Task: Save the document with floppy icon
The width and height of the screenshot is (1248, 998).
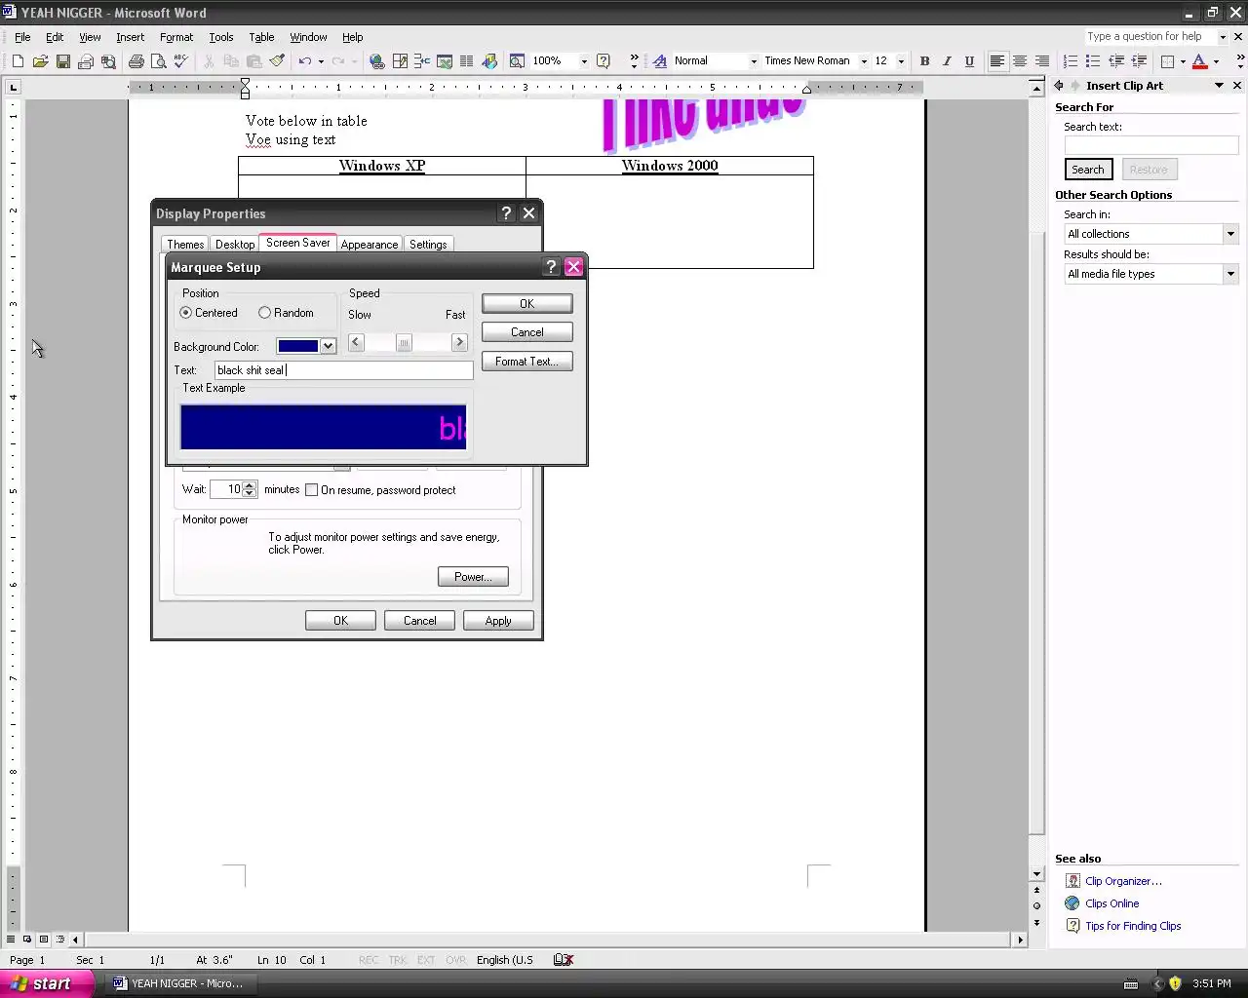Action: [62, 60]
